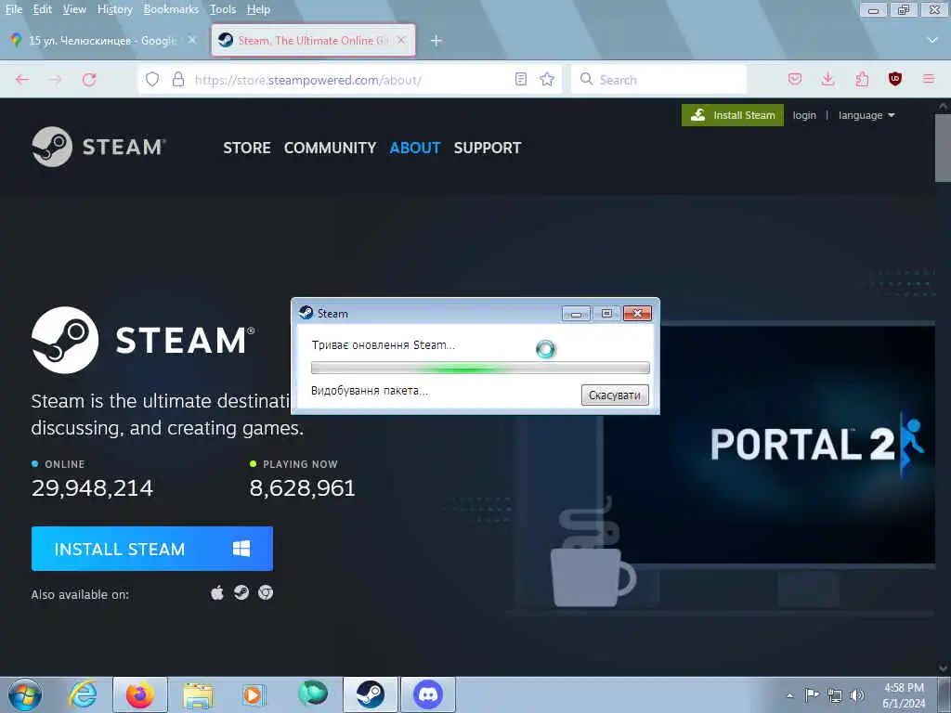
Task: Click the uBlock Origin shield icon
Action: click(x=894, y=79)
